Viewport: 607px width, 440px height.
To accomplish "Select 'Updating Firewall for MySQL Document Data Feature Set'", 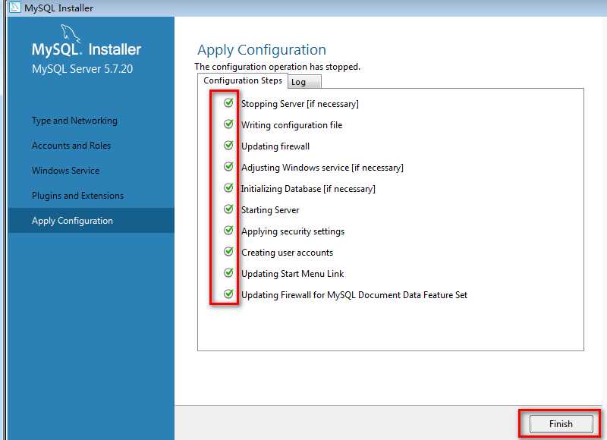I will [354, 295].
